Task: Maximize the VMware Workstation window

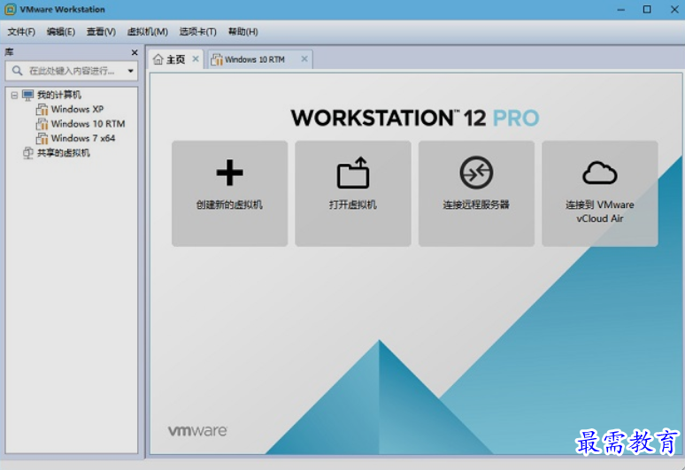Action: tap(647, 10)
